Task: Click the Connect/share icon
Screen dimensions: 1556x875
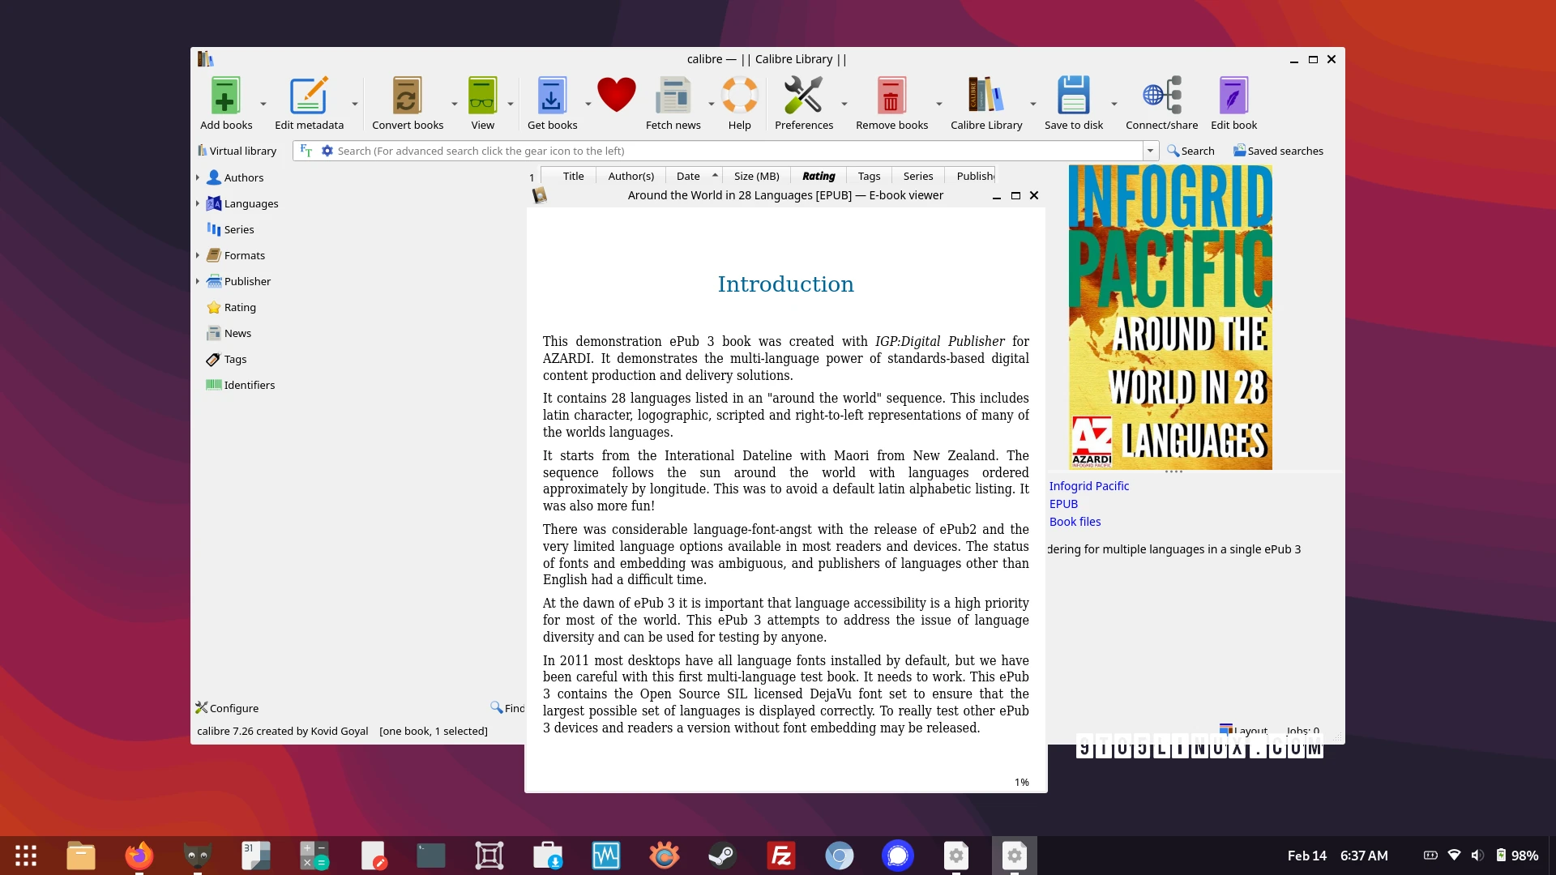Action: click(x=1161, y=96)
